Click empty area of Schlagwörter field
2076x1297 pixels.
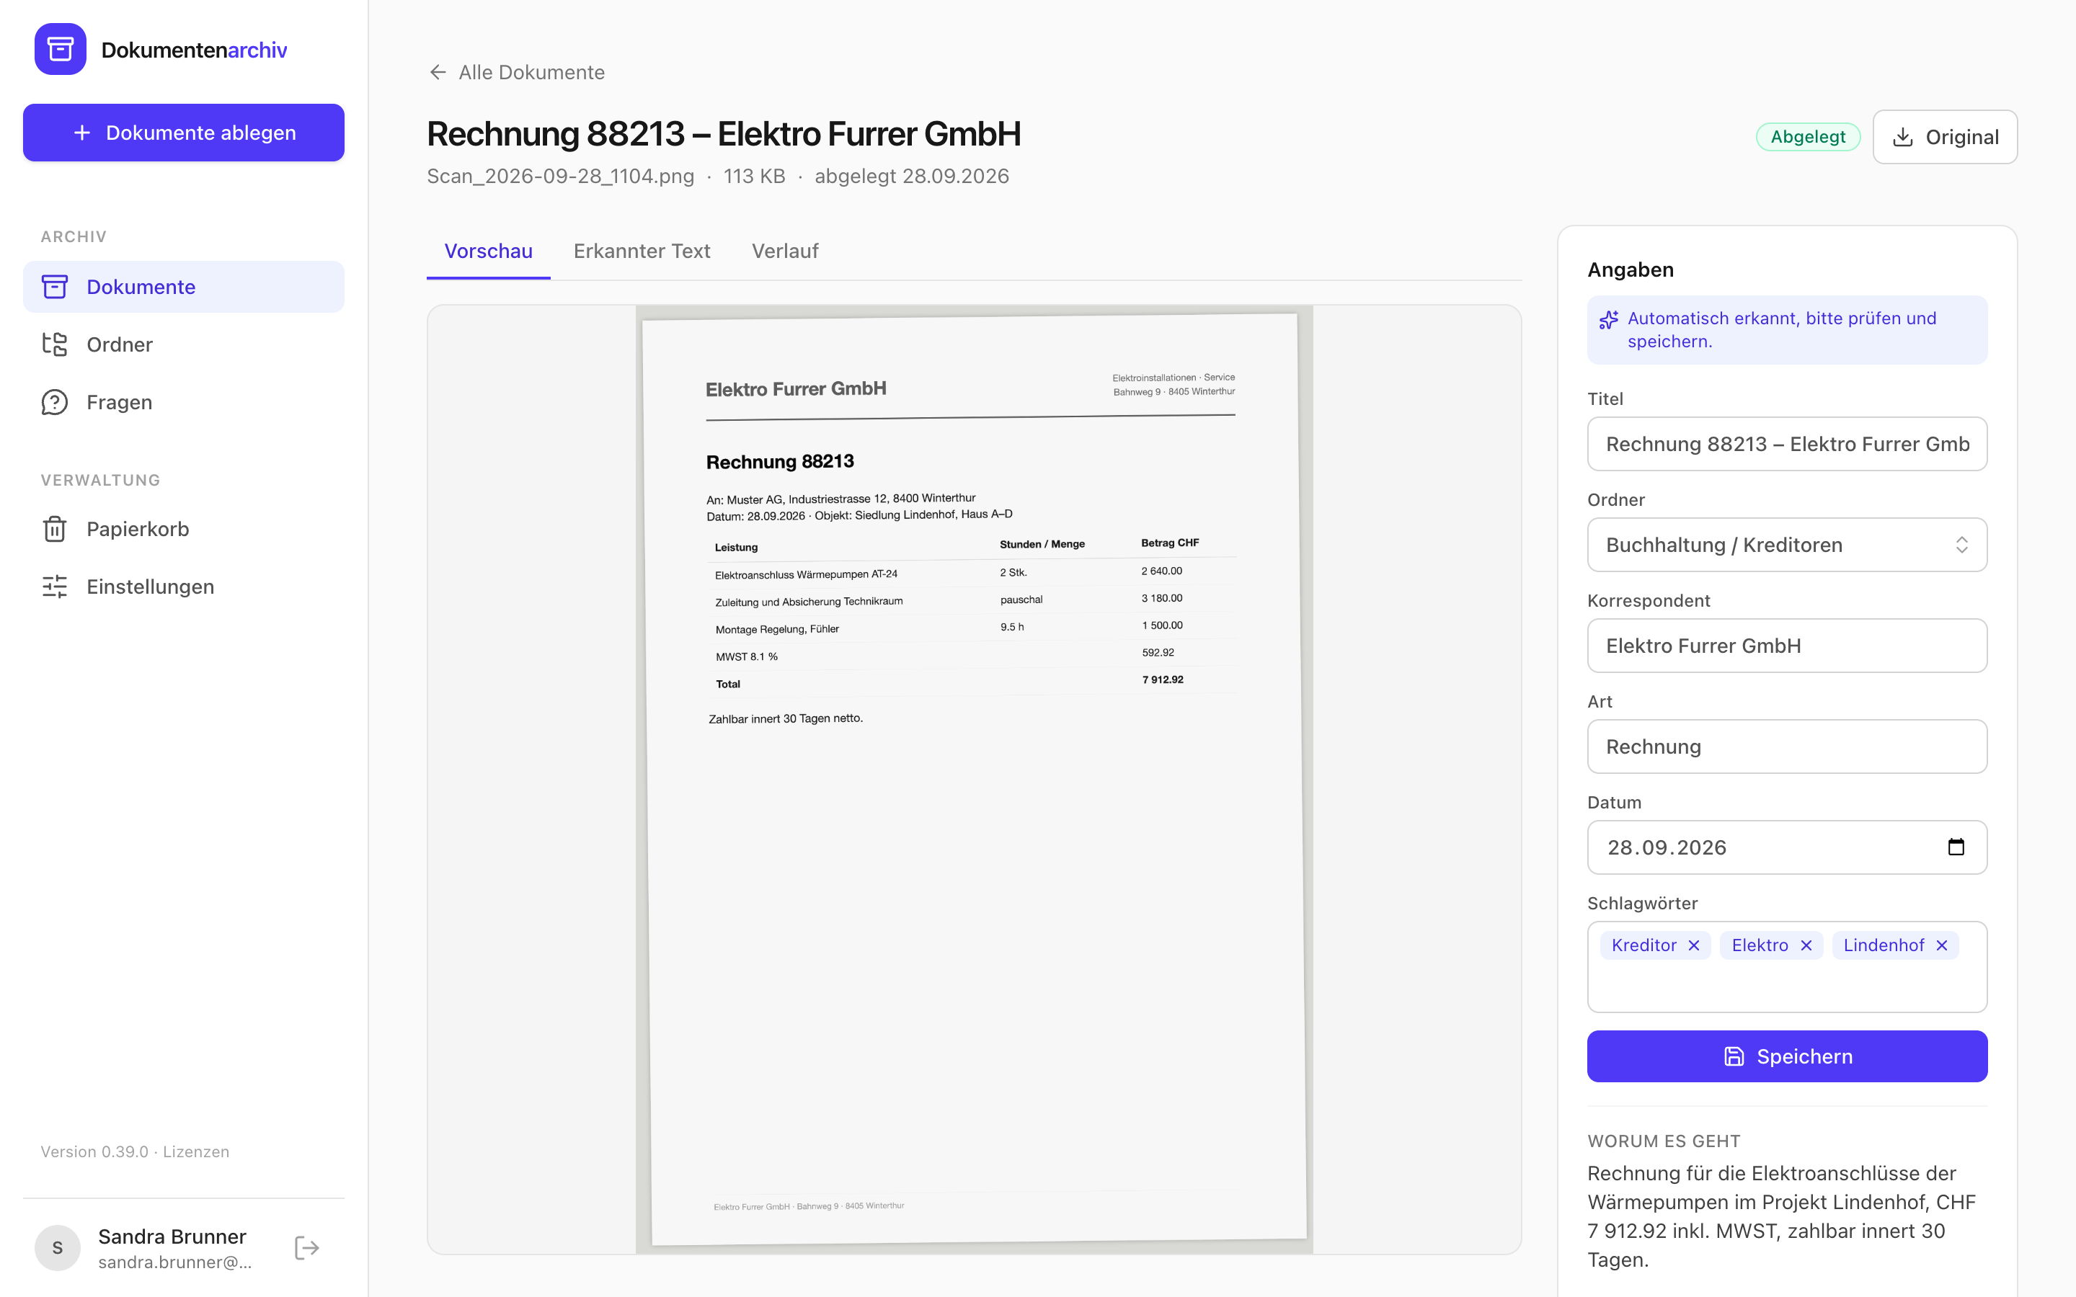pyautogui.click(x=1787, y=986)
